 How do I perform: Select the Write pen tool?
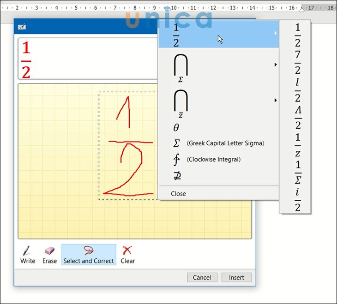click(x=28, y=255)
